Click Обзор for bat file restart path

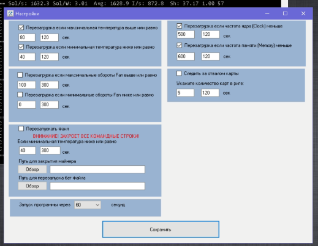tap(32, 186)
